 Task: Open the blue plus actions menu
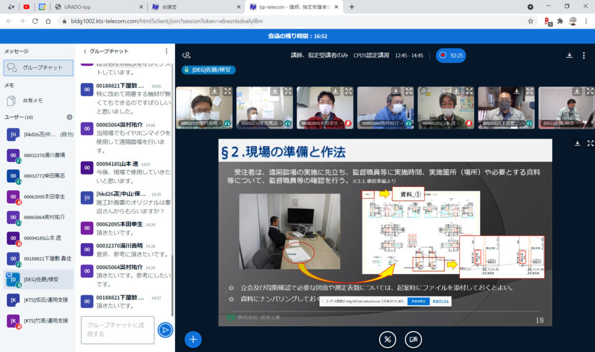click(193, 339)
